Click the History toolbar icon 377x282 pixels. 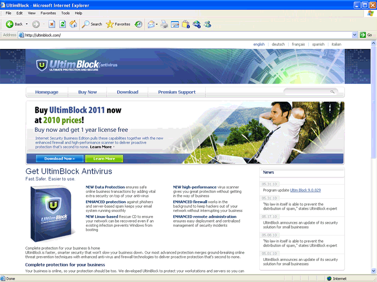point(138,24)
